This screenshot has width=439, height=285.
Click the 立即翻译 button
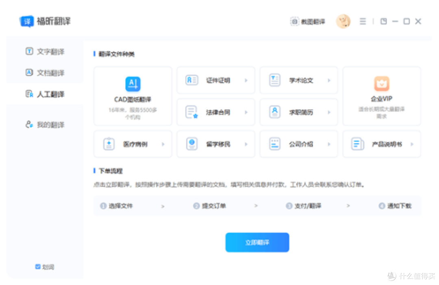pos(257,242)
